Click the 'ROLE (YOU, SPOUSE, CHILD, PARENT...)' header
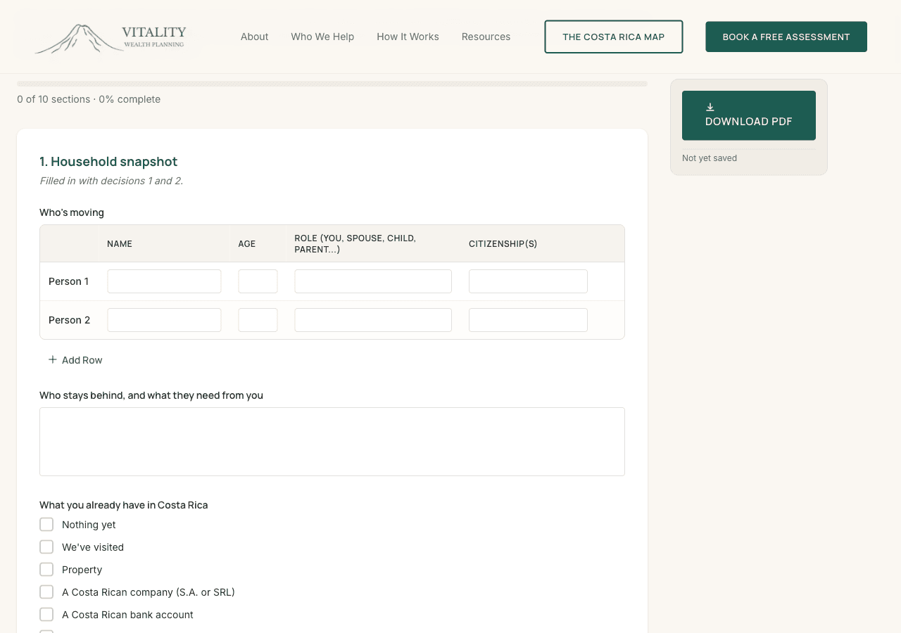This screenshot has height=633, width=901. pyautogui.click(x=355, y=244)
